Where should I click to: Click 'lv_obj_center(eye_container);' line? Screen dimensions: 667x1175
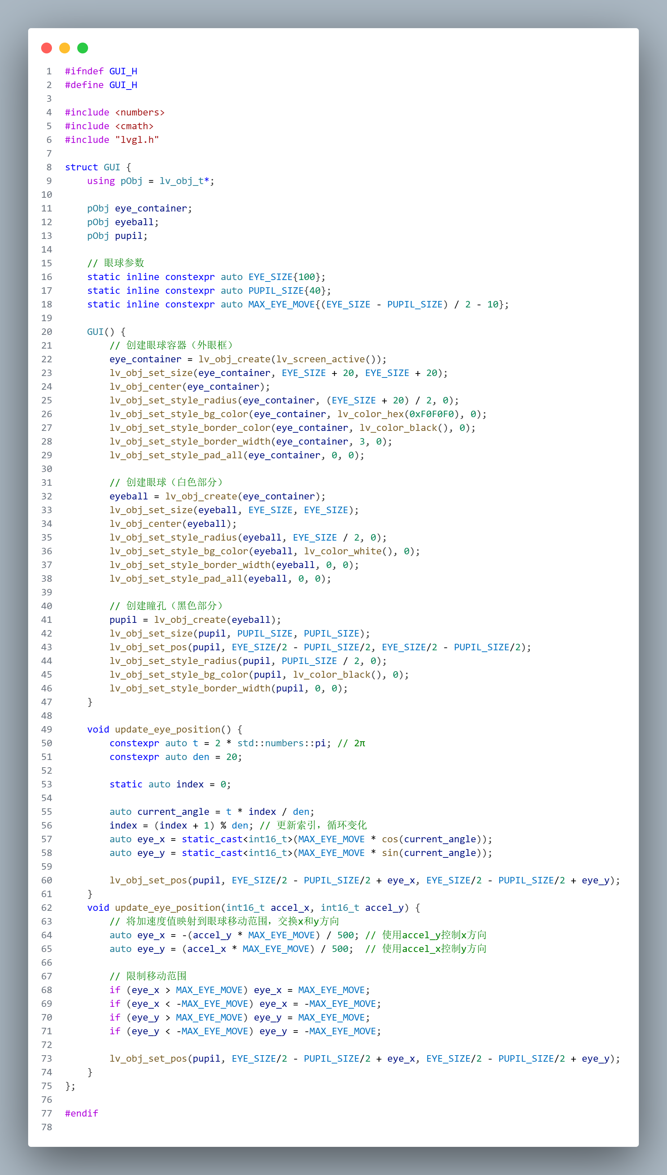pyautogui.click(x=189, y=387)
